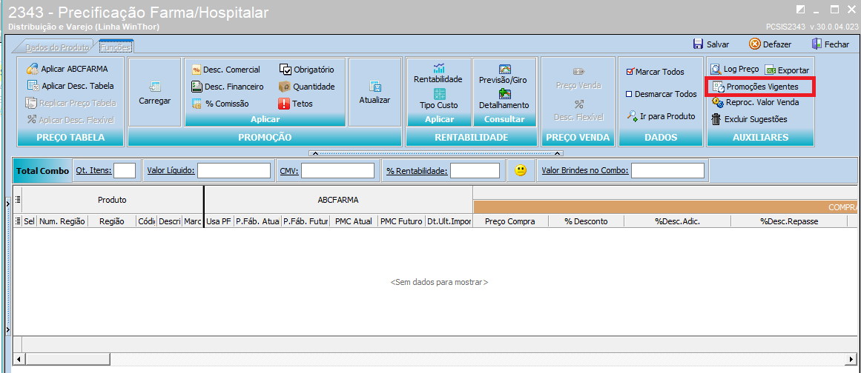
Task: Open grid options menu beside Produto header
Action: point(18,199)
